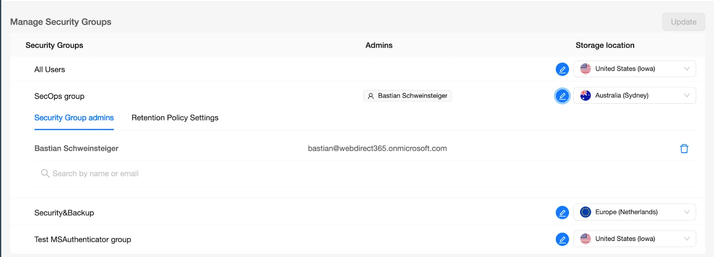Click the Update button
Viewport: 714px width, 257px height.
click(x=683, y=21)
